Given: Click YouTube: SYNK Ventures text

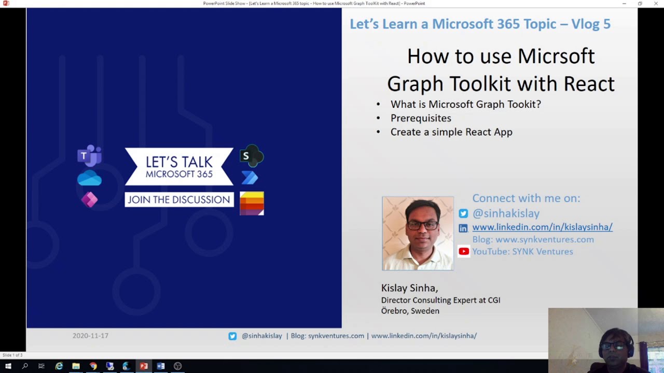Looking at the screenshot, I should 522,251.
